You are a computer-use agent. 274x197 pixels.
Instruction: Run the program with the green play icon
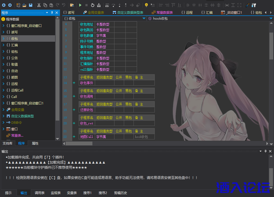point(80,5)
